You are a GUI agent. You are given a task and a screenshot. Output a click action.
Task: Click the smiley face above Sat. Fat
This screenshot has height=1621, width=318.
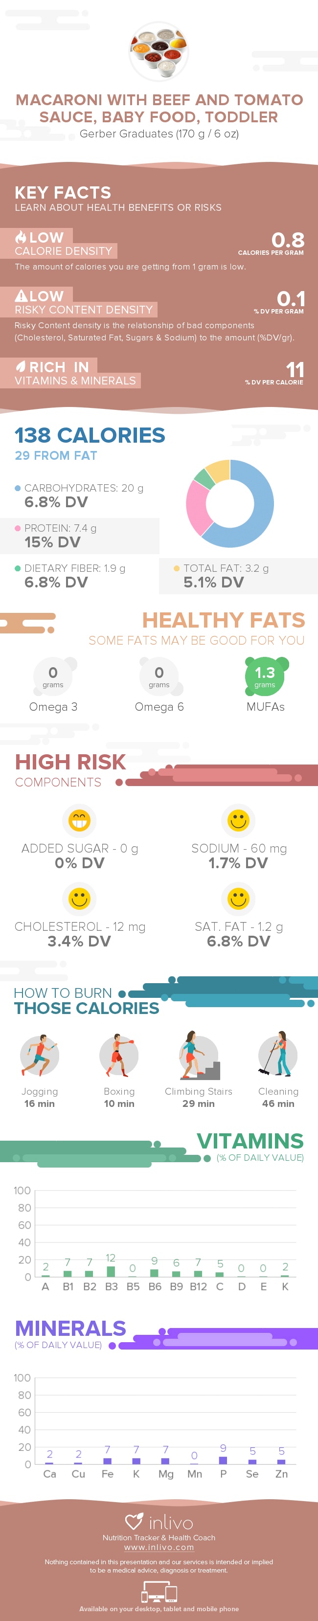coord(238,898)
